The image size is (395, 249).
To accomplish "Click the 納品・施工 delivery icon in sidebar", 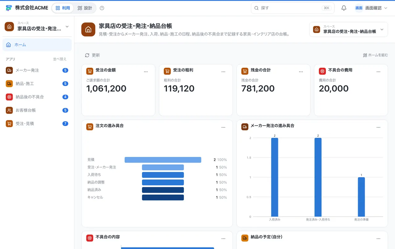I will 9,83.
